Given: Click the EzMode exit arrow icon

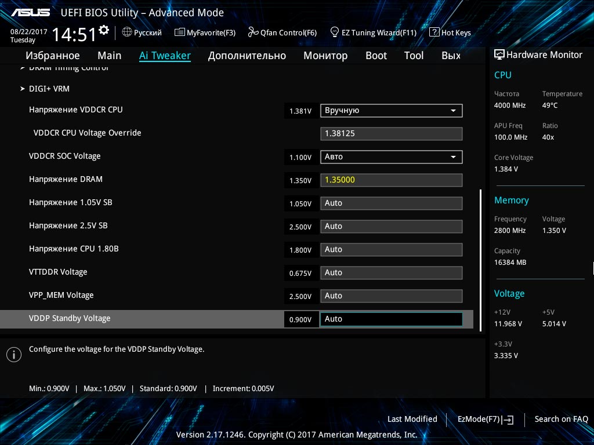Looking at the screenshot, I should click(508, 420).
